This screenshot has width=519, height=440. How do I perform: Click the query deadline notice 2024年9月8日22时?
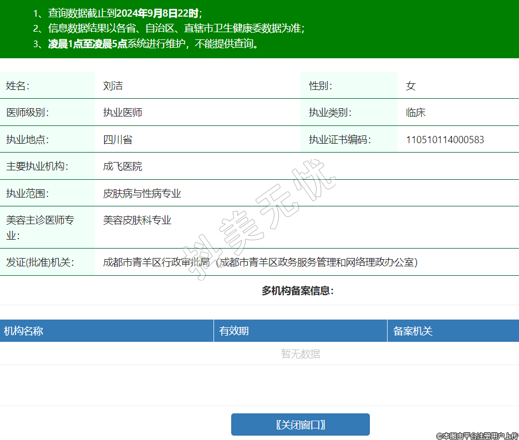(158, 13)
